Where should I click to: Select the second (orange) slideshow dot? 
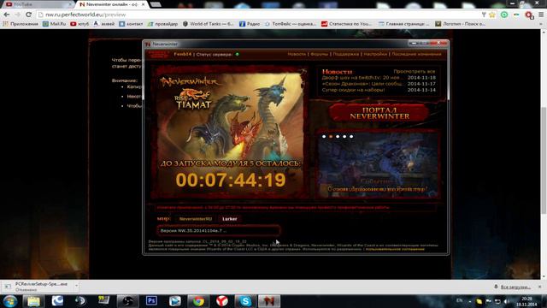point(331,137)
